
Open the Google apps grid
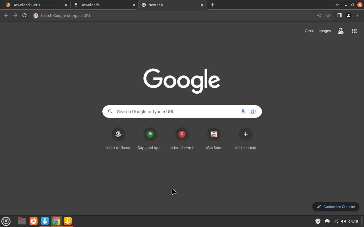tap(354, 31)
